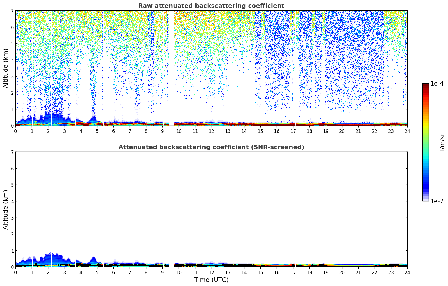Click hour tick "15" under the SNR-screened plot
The width and height of the screenshot is (448, 286).
pyautogui.click(x=260, y=272)
